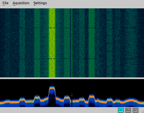Click the tallest peak in the spectrum plot
The width and height of the screenshot is (144, 113).
point(52,87)
